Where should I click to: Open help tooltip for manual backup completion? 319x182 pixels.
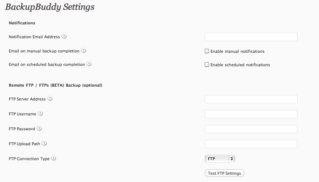[83, 51]
